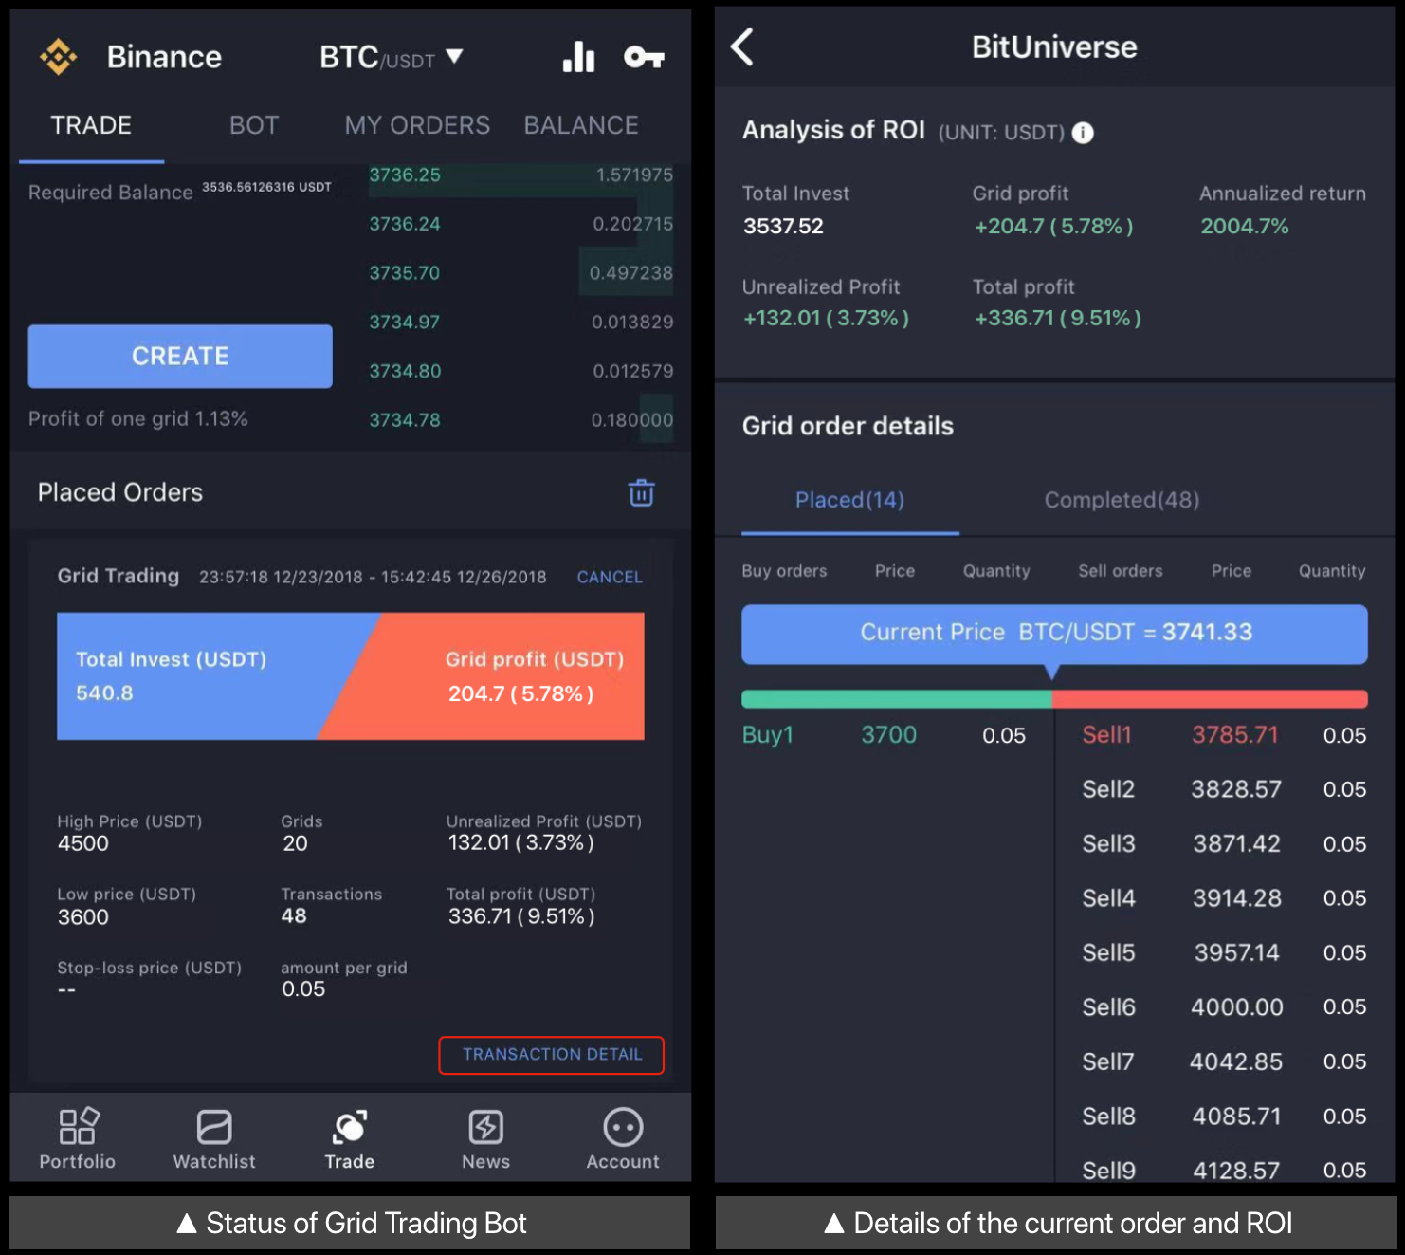The width and height of the screenshot is (1405, 1255).
Task: Select the Sell1 order at 3785.71
Action: 1224,735
